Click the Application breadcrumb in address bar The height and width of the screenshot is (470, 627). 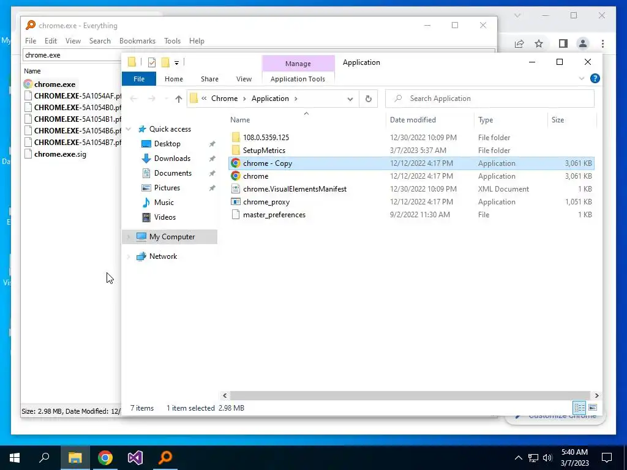[x=270, y=99]
